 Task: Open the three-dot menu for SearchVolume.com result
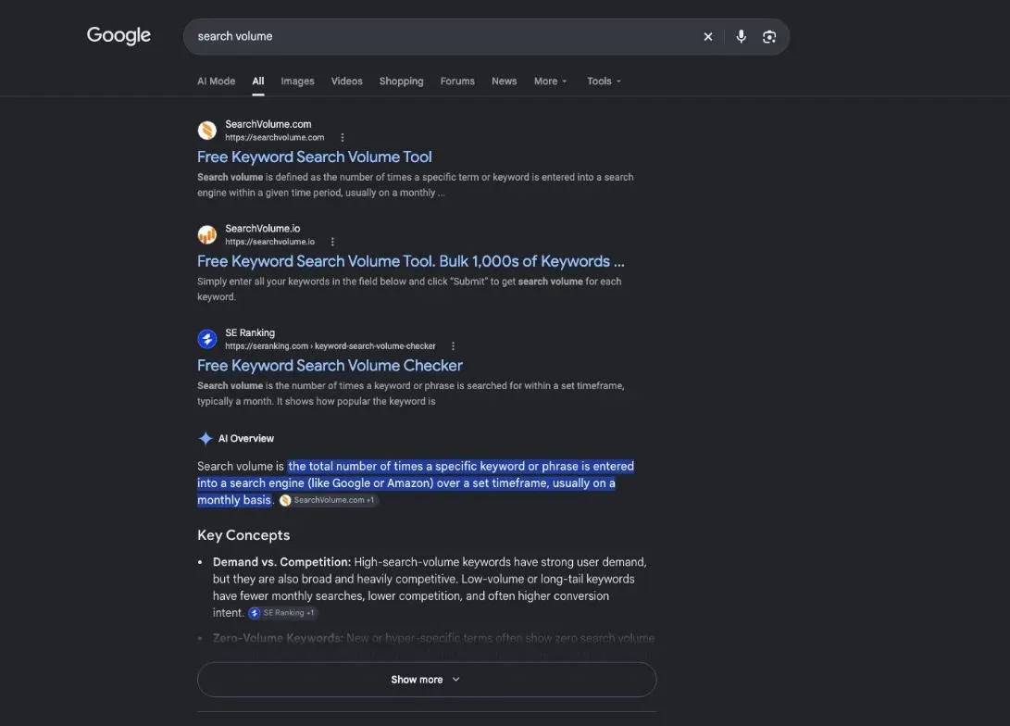(342, 137)
